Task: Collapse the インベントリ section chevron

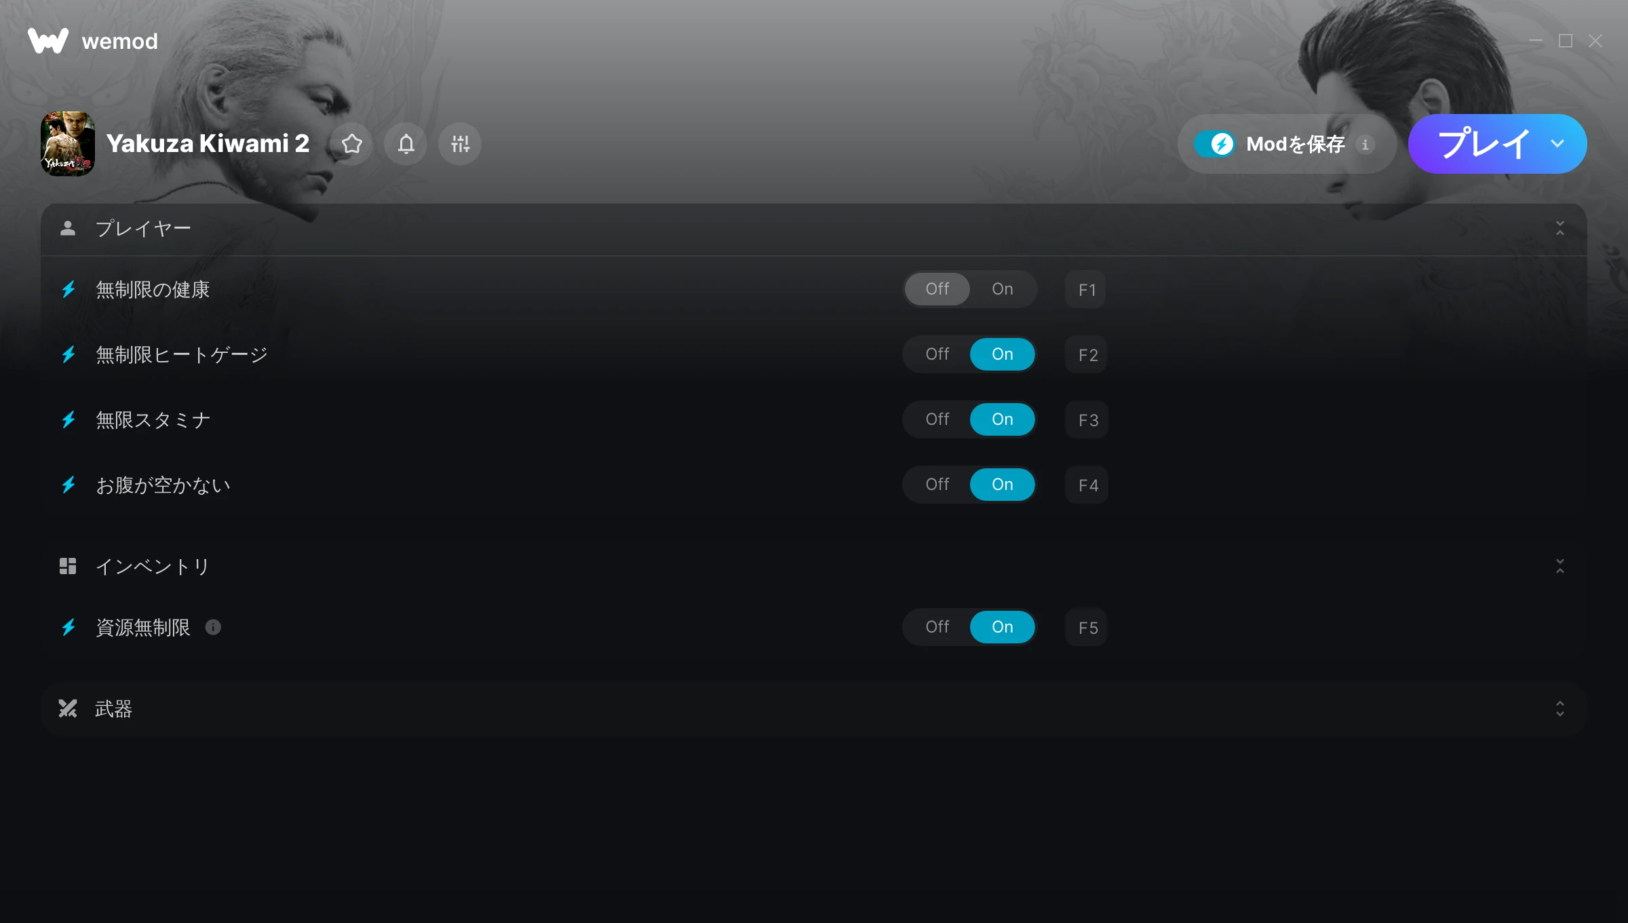Action: click(1559, 566)
